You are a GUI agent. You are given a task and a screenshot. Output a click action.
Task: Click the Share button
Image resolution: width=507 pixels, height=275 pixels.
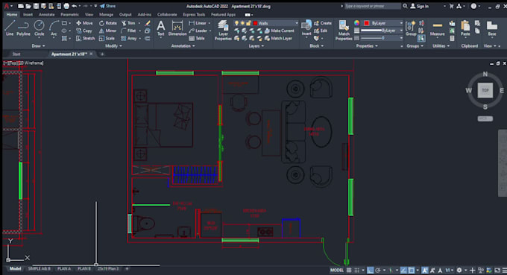107,6
